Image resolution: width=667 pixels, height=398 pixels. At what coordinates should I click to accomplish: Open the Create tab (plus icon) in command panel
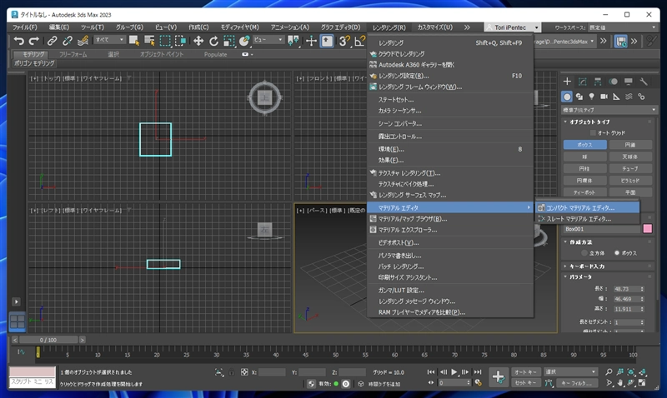567,82
